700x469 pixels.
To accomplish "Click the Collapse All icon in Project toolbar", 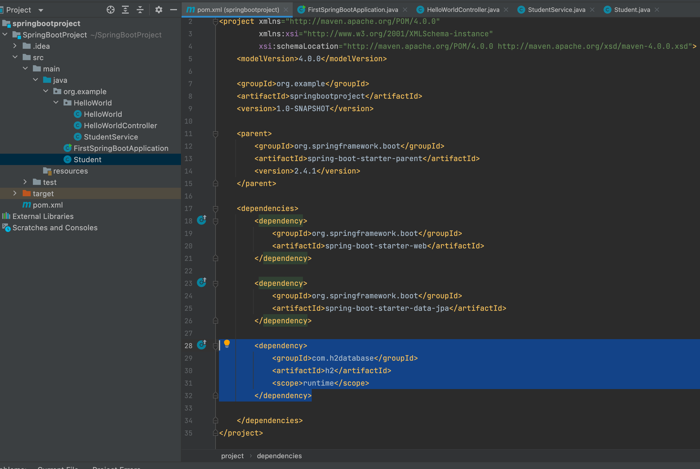I will [x=140, y=10].
